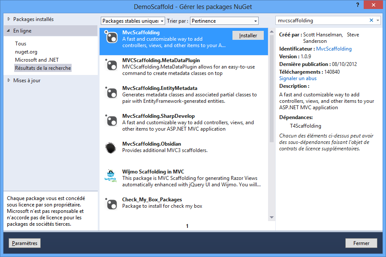Click scroll up arrow of package list
386x257 pixels.
point(271,32)
